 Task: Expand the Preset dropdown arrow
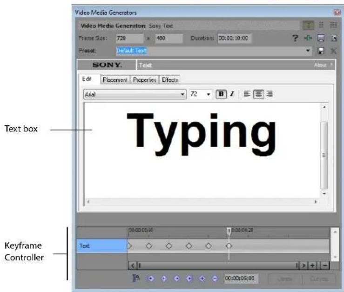click(x=308, y=51)
